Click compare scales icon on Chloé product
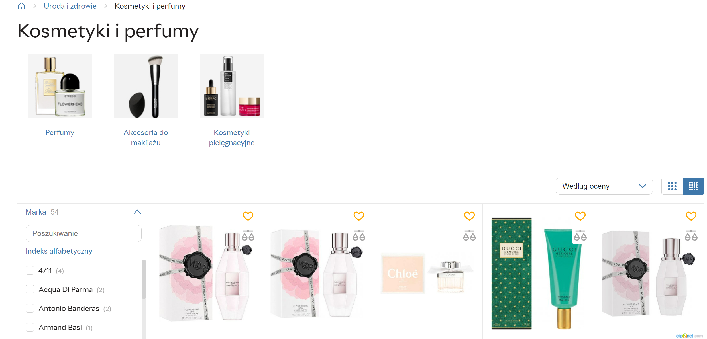 [x=469, y=236]
